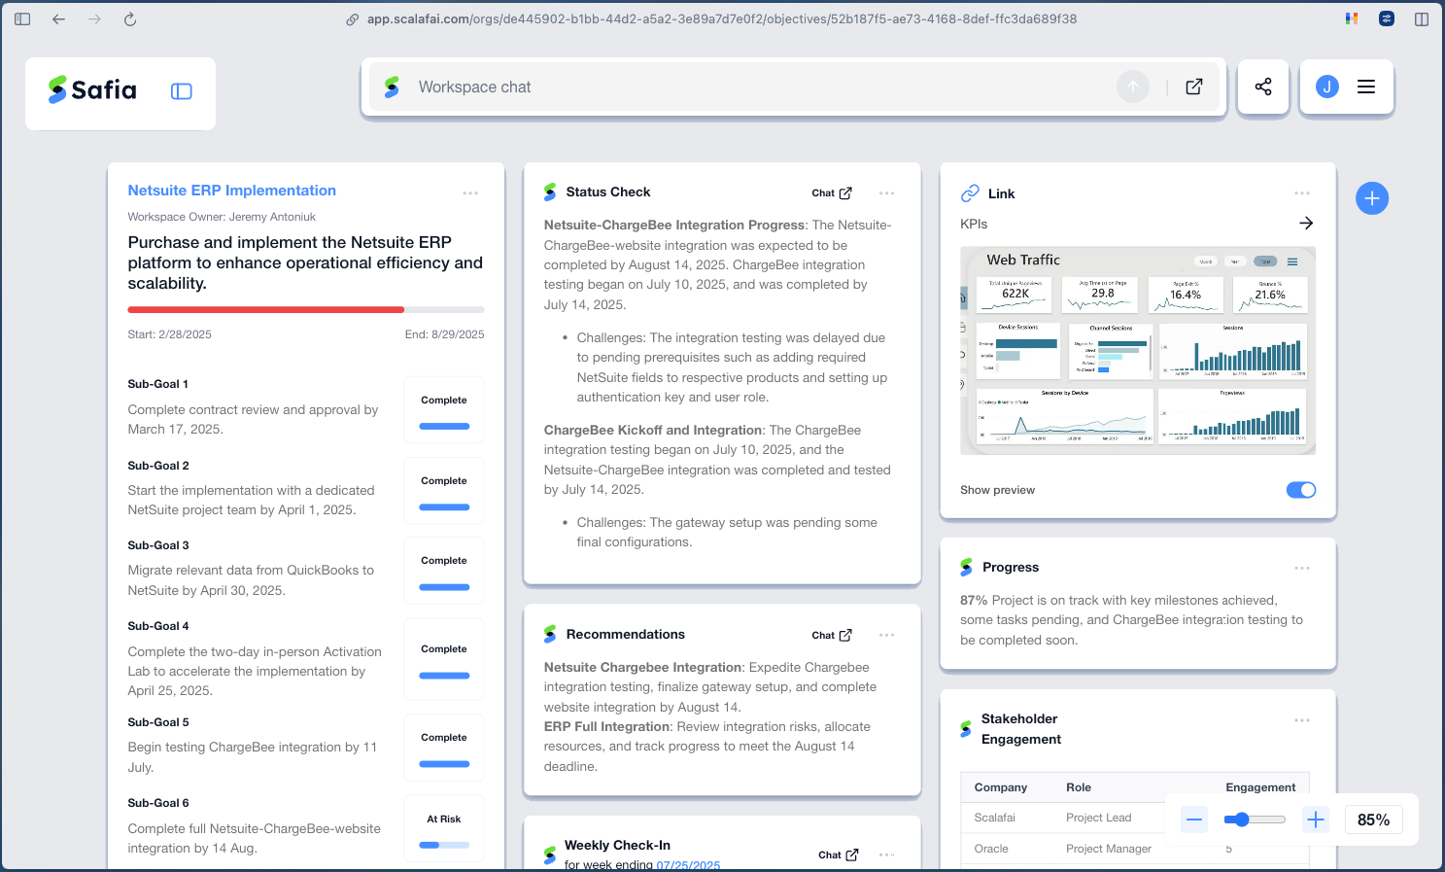
Task: Select the Scalafai table row
Action: click(x=1135, y=818)
